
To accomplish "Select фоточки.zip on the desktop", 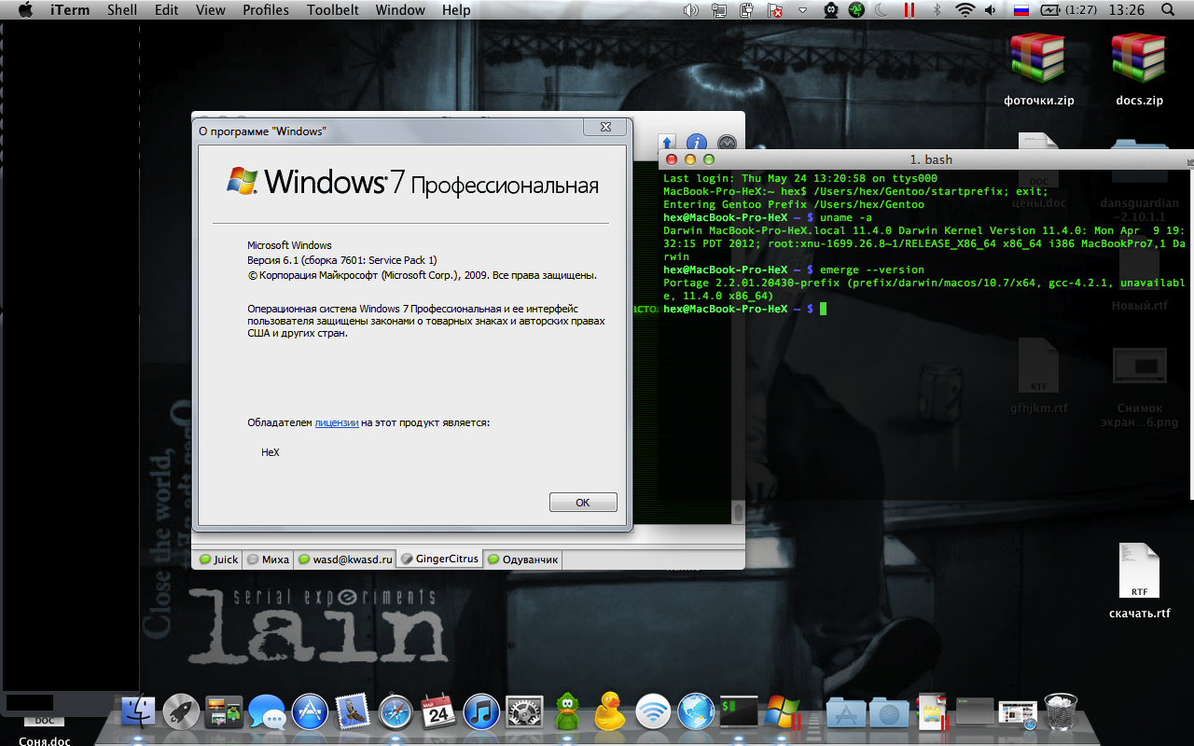I will tap(1038, 70).
